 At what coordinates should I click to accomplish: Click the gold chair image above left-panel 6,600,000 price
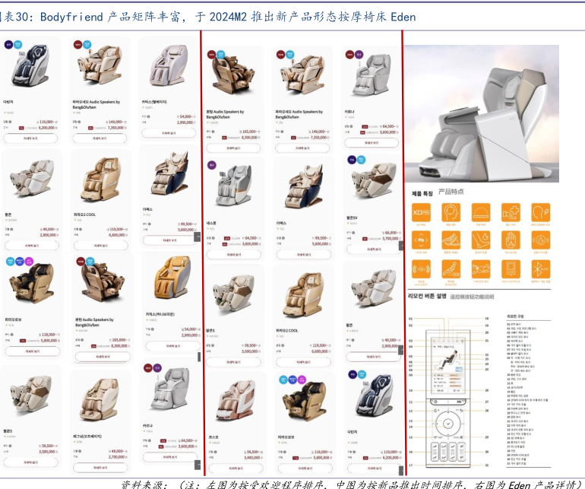[x=100, y=179]
